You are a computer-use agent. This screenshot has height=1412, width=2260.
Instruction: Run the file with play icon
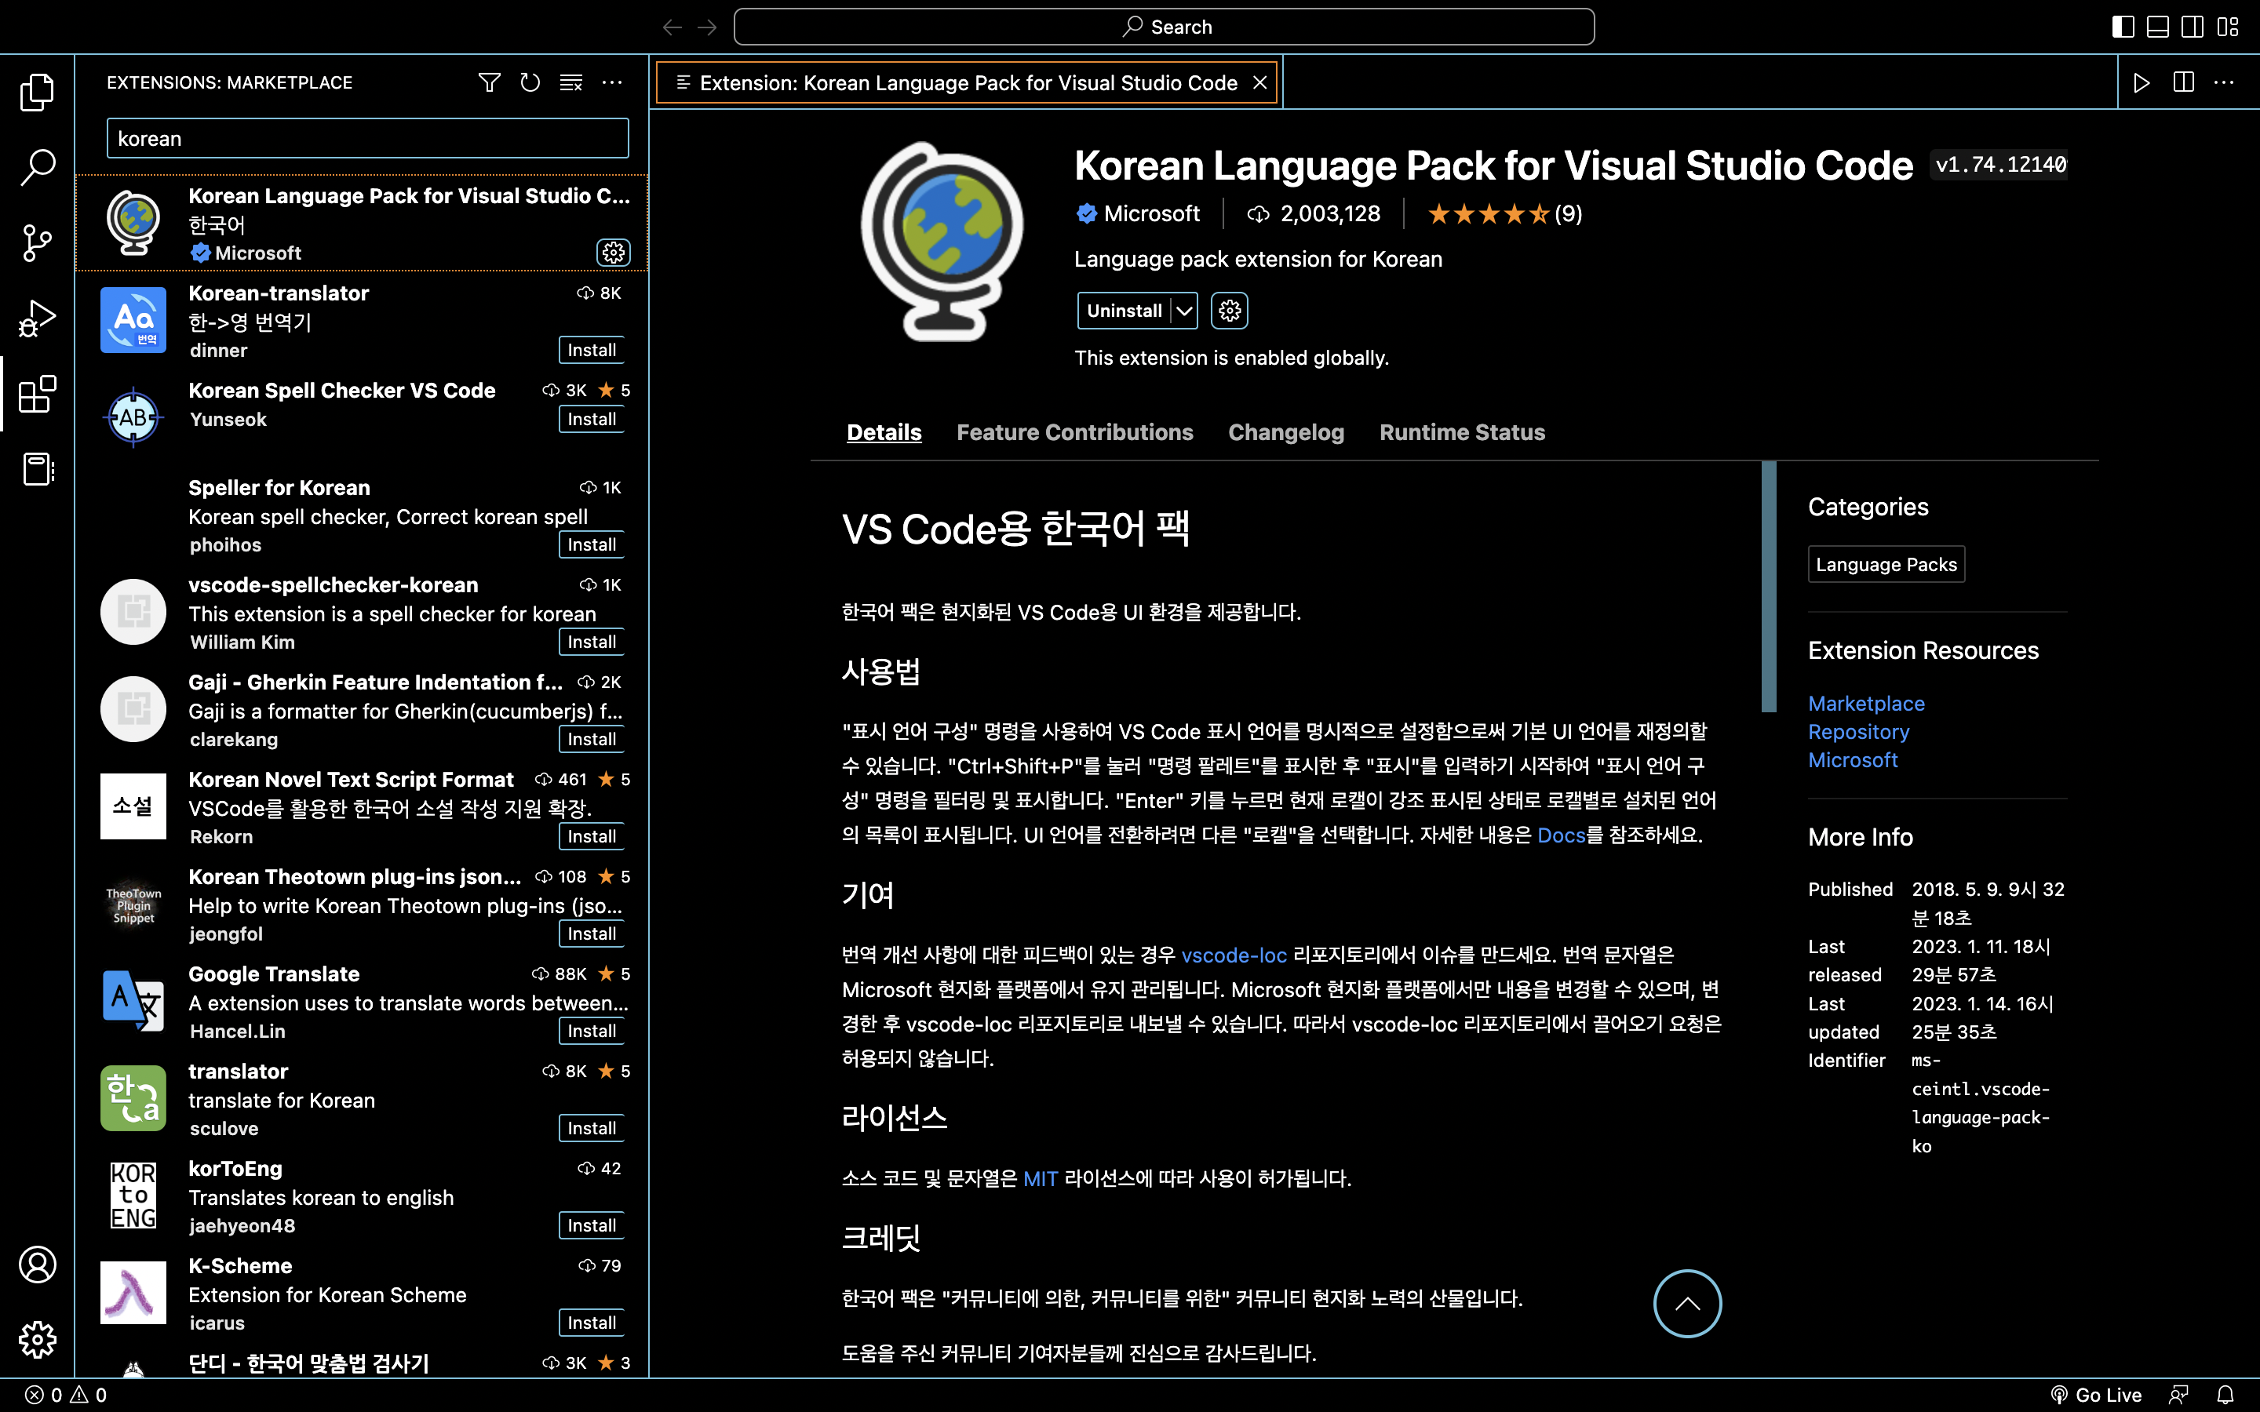click(2142, 83)
